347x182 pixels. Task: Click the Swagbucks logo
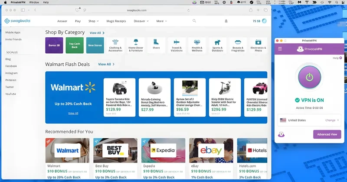(17, 21)
